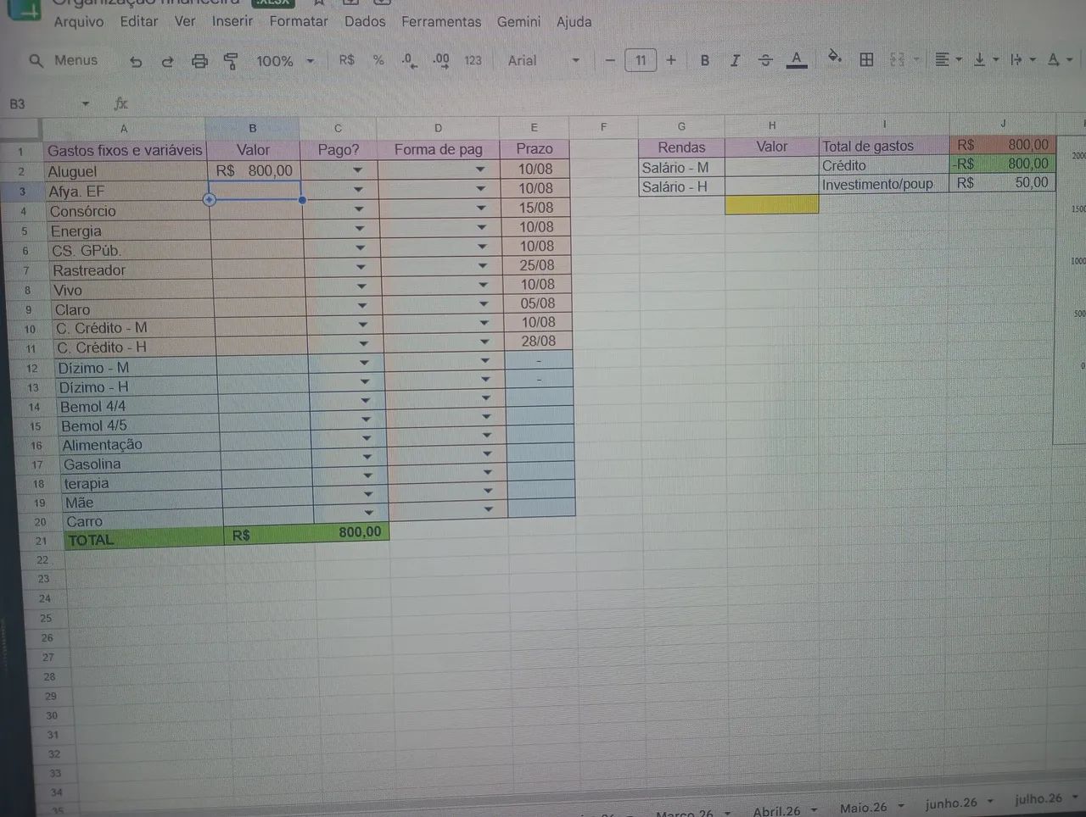This screenshot has width=1086, height=817.
Task: Click the print icon
Action: [x=199, y=61]
